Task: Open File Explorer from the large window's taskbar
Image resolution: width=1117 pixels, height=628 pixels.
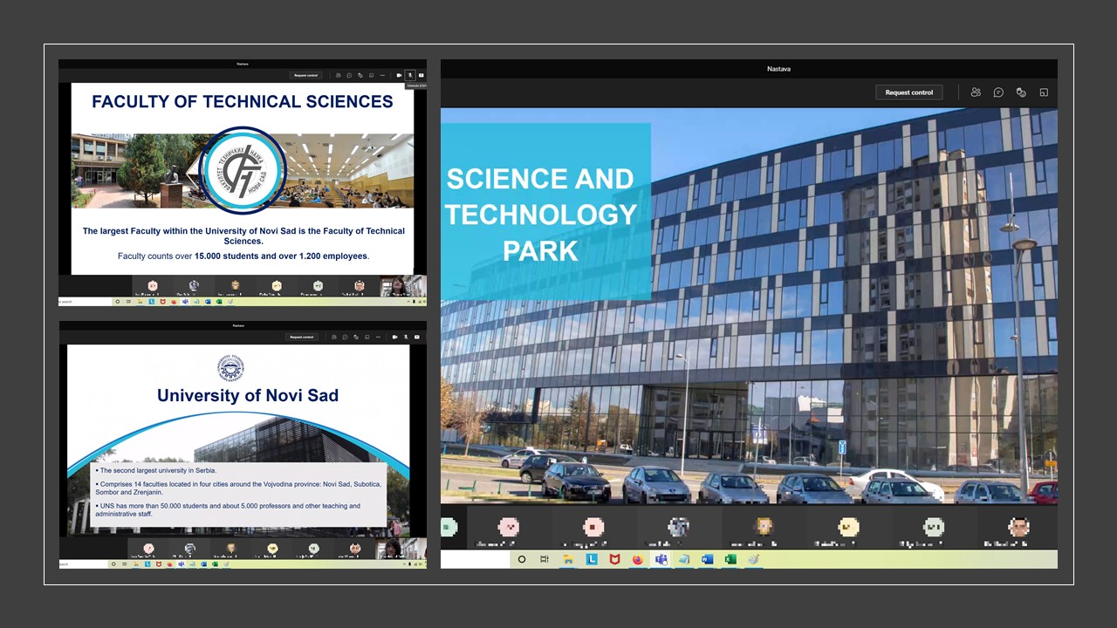Action: point(568,559)
